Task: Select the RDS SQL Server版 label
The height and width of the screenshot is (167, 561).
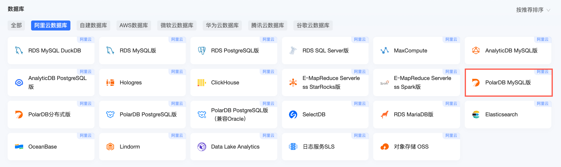Action: pos(326,51)
